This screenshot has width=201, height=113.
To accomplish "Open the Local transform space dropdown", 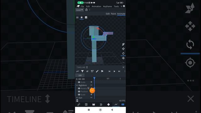I will click(x=79, y=10).
